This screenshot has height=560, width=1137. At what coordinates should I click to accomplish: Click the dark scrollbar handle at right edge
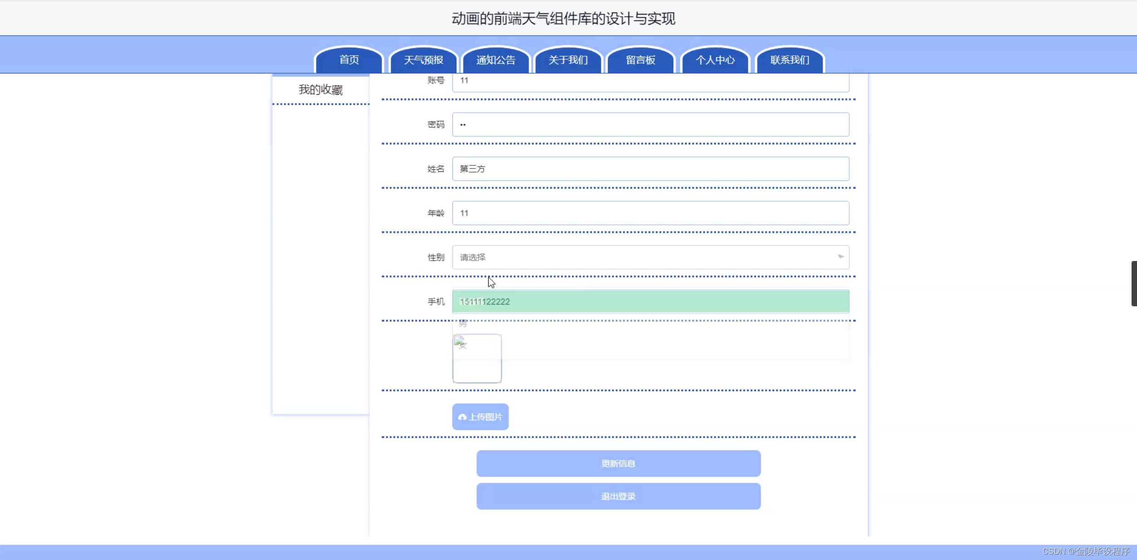(x=1133, y=284)
